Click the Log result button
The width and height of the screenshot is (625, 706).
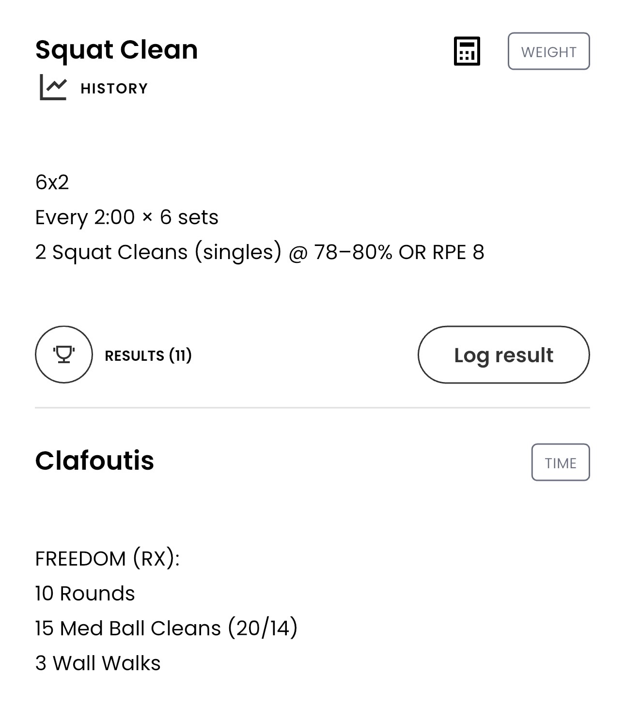tap(504, 354)
